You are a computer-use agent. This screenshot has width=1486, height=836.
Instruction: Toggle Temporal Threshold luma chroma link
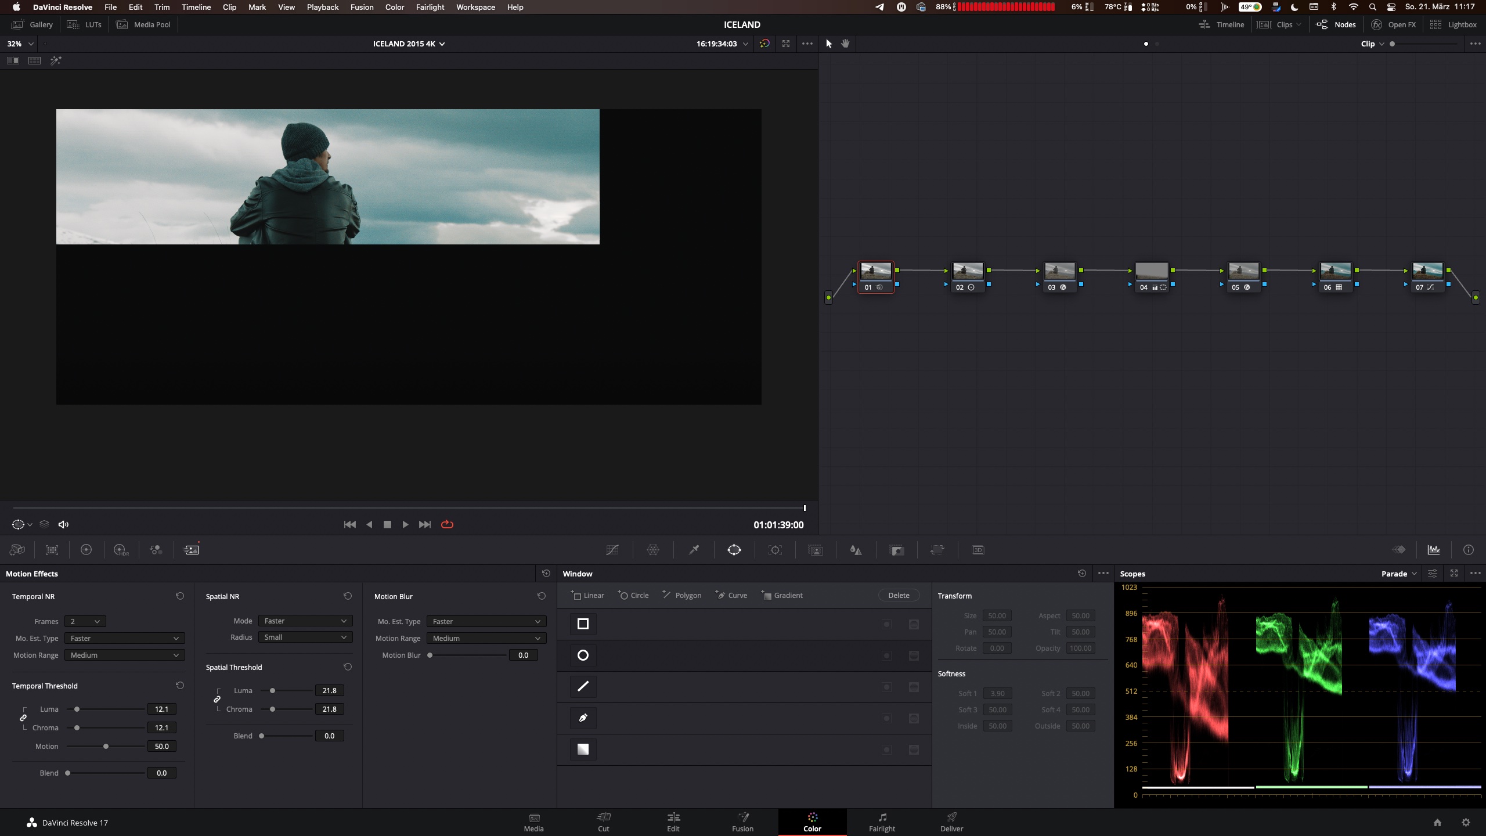point(23,718)
